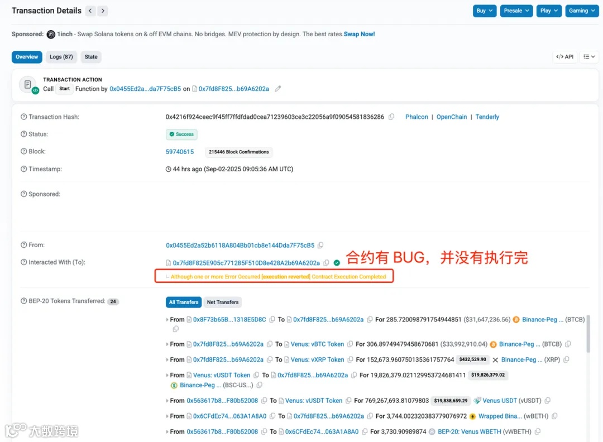Open the Swap Now! sponsored link
The width and height of the screenshot is (603, 442).
click(x=359, y=34)
